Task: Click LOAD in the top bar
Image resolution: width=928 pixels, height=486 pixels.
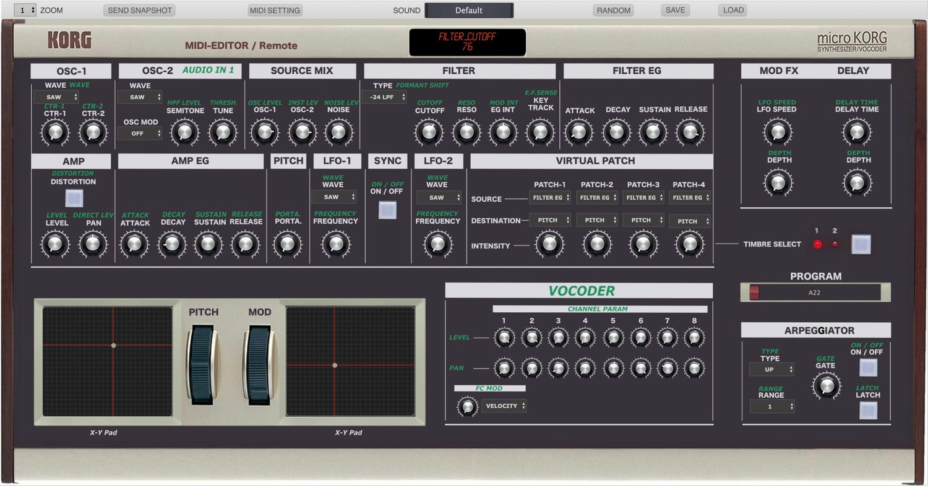Action: pyautogui.click(x=733, y=10)
